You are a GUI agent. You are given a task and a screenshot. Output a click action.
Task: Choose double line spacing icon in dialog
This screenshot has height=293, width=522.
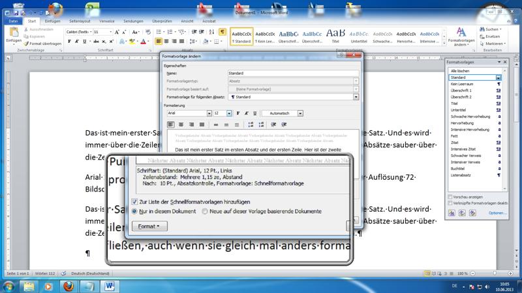tap(237, 124)
